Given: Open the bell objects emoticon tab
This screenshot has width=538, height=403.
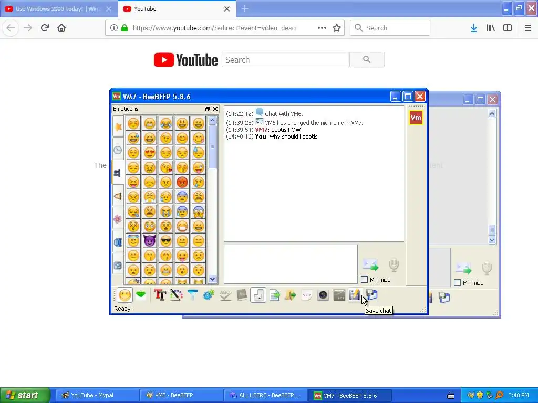Looking at the screenshot, I should [x=118, y=196].
